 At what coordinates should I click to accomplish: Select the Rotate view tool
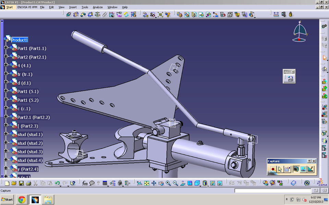tap(161, 183)
